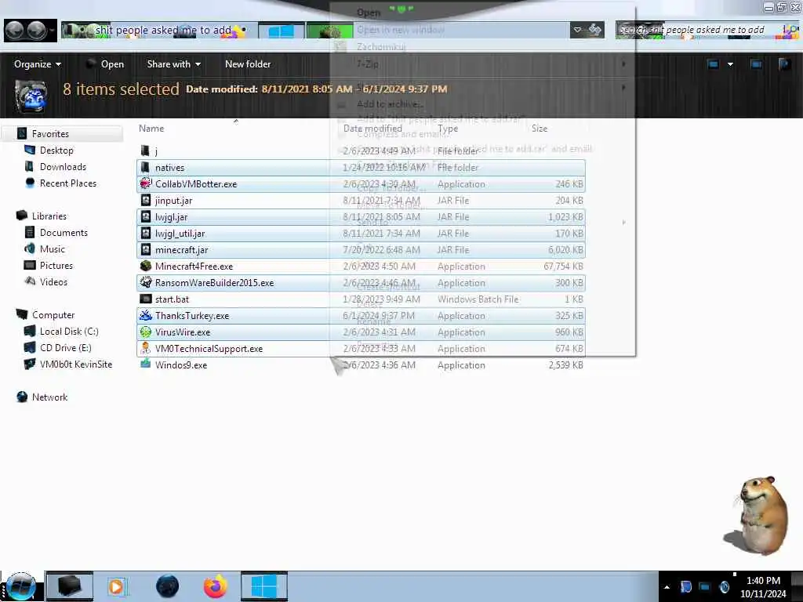Open the Documents library

point(64,232)
